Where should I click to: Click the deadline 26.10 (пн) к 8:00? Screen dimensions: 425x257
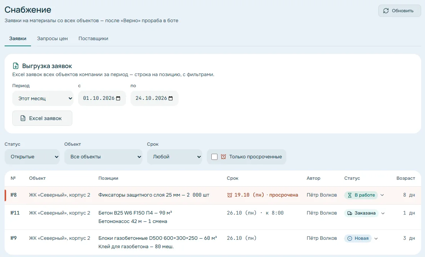click(255, 213)
